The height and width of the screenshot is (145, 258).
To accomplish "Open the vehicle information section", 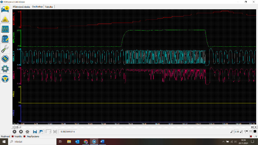I will (5, 9).
